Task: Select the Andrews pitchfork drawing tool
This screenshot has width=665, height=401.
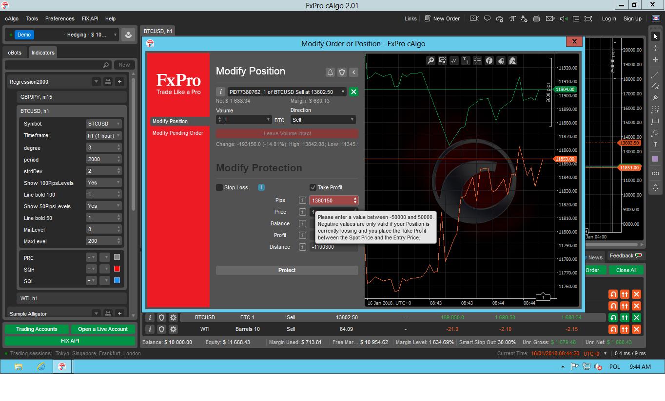Action: (655, 98)
